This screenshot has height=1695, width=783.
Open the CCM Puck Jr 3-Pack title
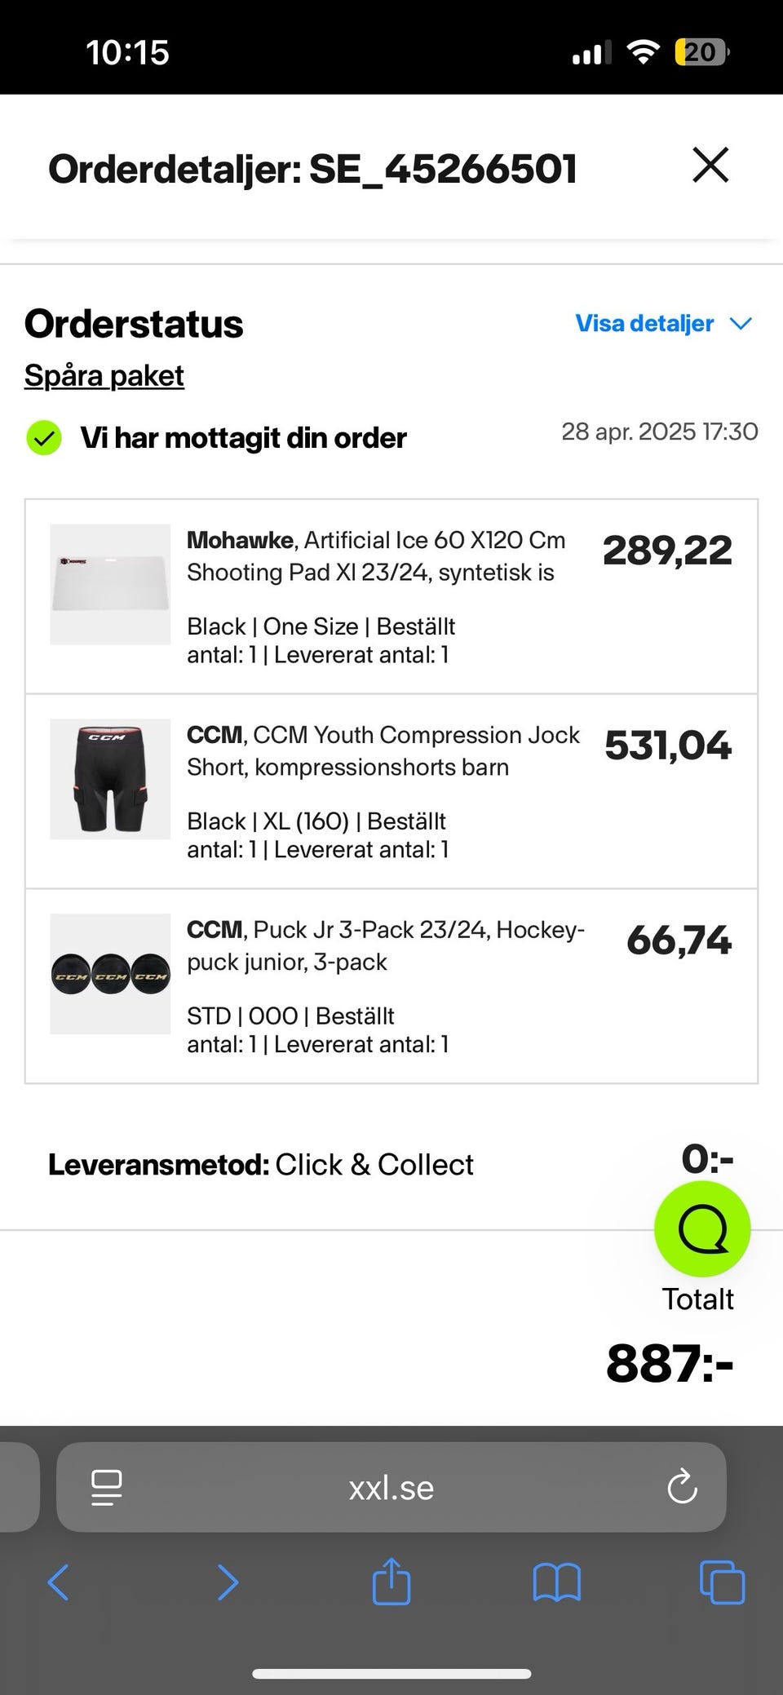coord(385,945)
